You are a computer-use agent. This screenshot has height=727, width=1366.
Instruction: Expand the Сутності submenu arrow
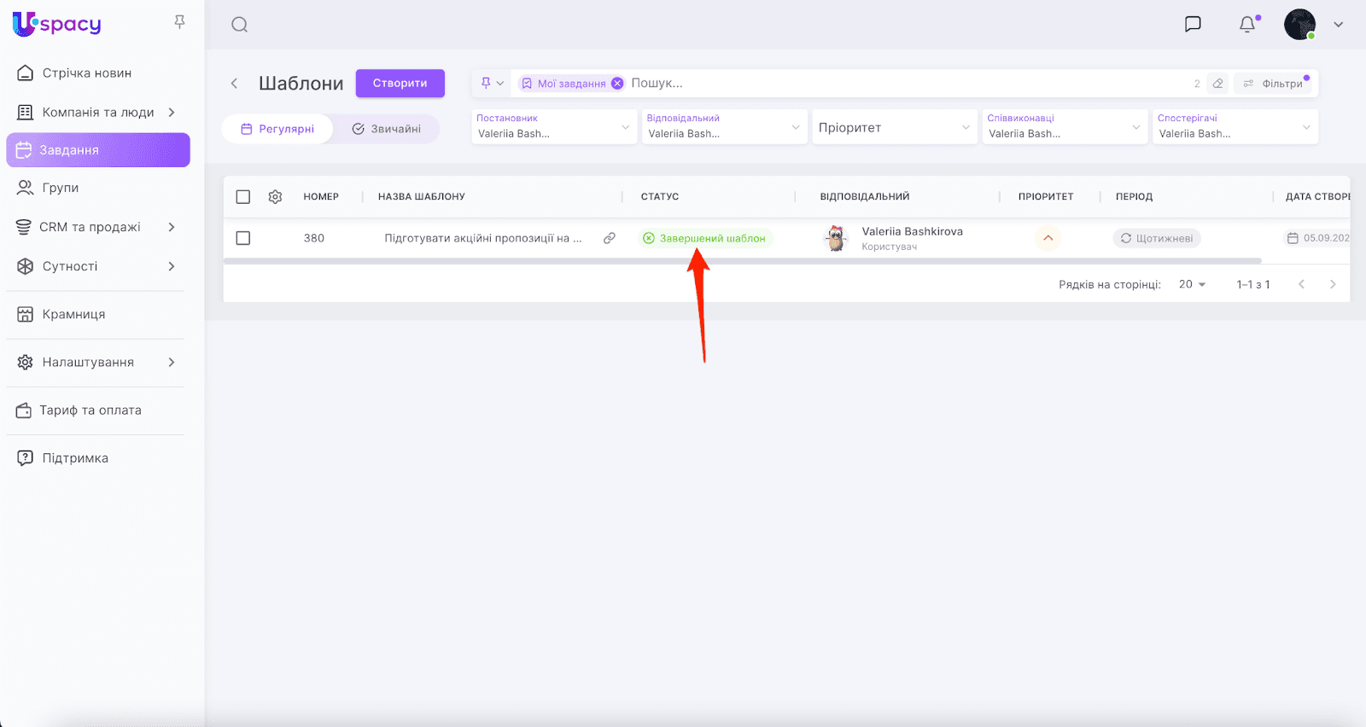pos(172,266)
